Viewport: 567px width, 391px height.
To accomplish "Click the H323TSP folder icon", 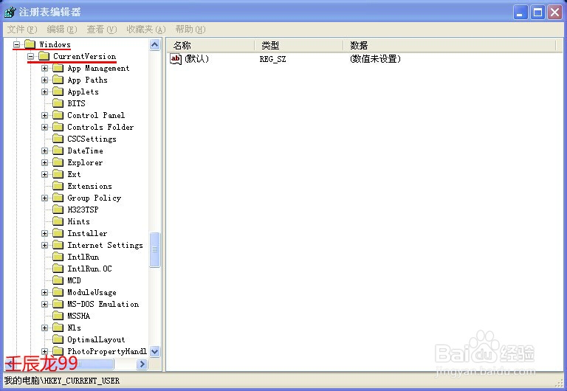I will pos(58,210).
